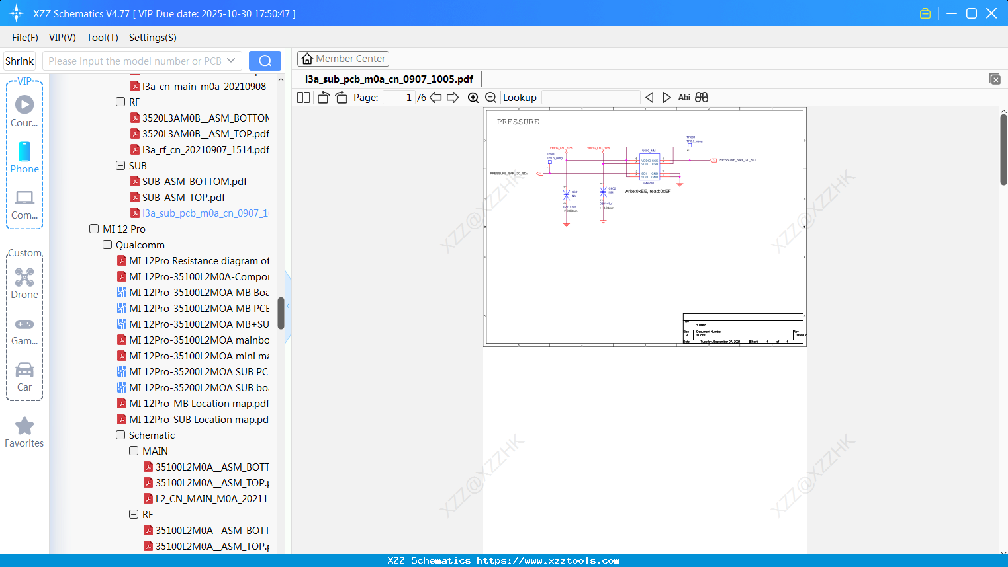The image size is (1008, 567).
Task: Go to next page arrow
Action: 453,97
